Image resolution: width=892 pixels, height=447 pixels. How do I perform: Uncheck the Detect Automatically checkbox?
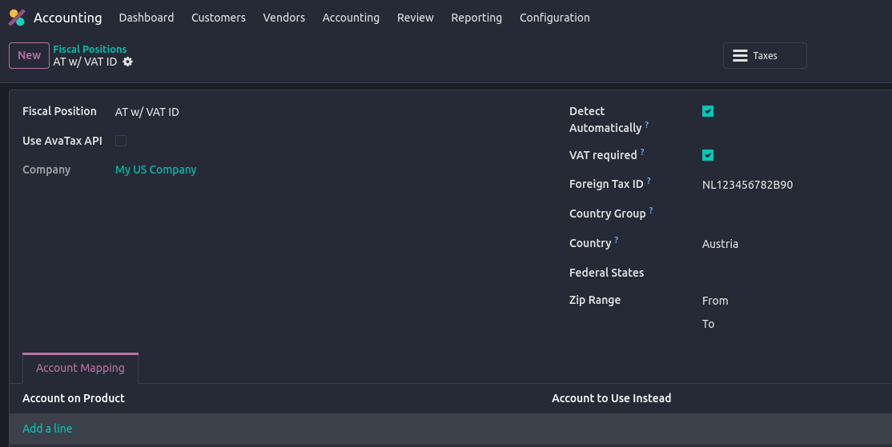click(x=708, y=111)
